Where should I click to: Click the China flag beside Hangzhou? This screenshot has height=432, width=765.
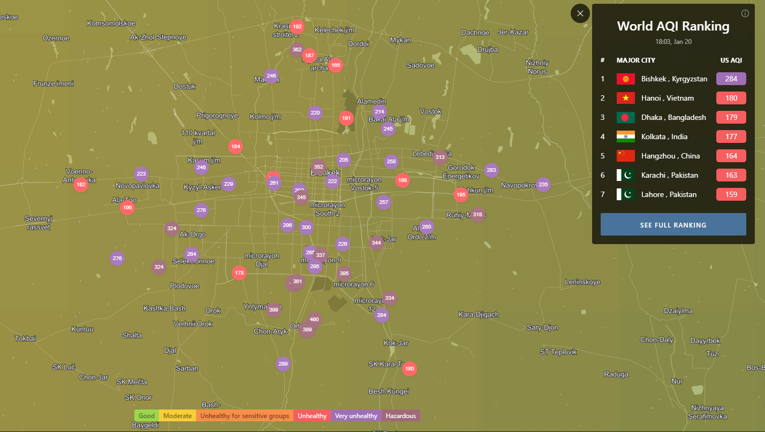point(625,156)
